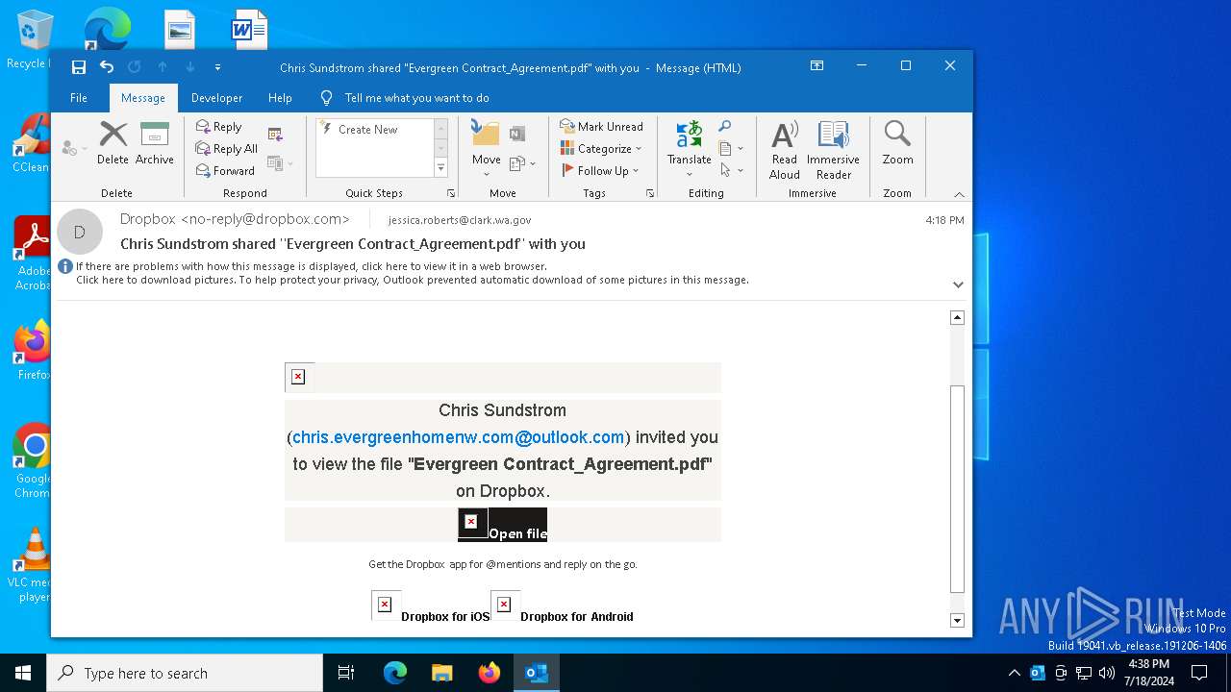
Task: Open Task View on taskbar
Action: (x=346, y=673)
